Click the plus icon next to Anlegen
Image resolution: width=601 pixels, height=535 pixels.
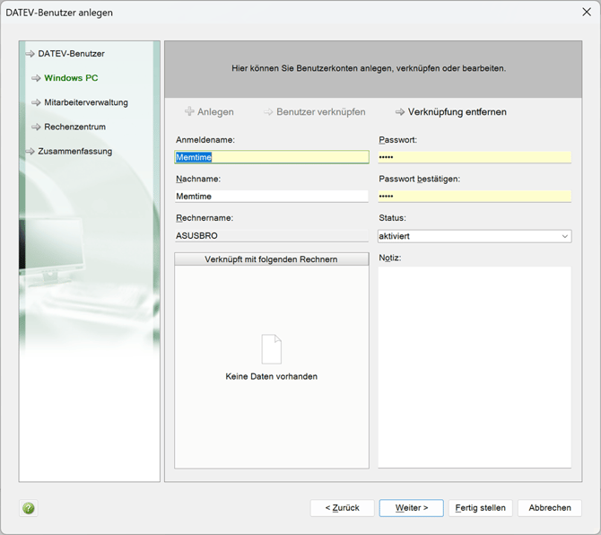189,112
